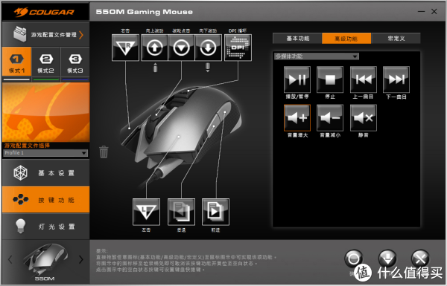Open the Lighting Settings section
This screenshot has height=286, width=447.
tap(46, 227)
